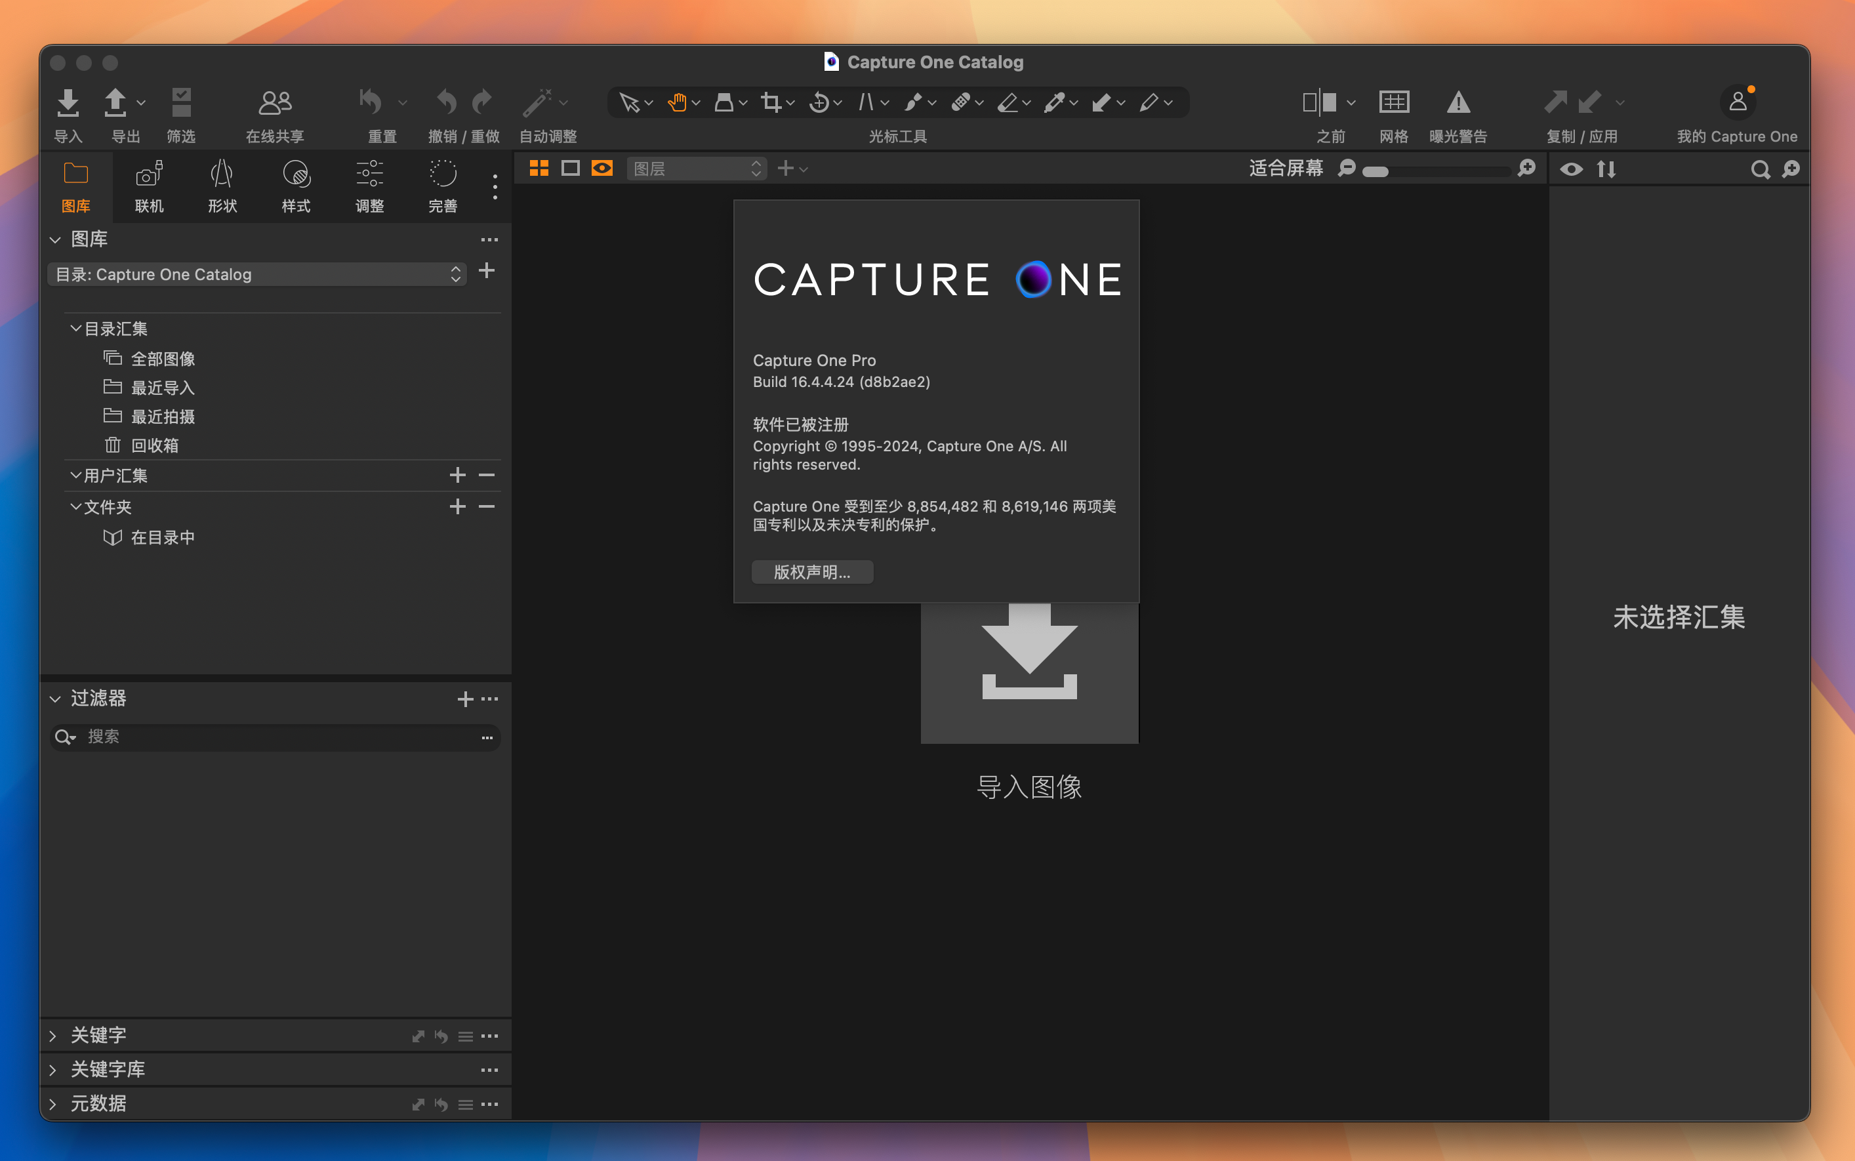Select the Keystone tool

[866, 102]
